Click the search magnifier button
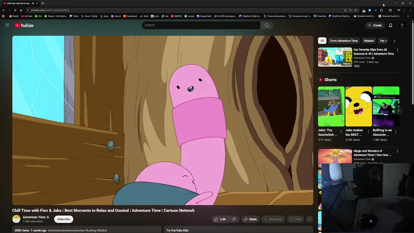 click(x=267, y=25)
